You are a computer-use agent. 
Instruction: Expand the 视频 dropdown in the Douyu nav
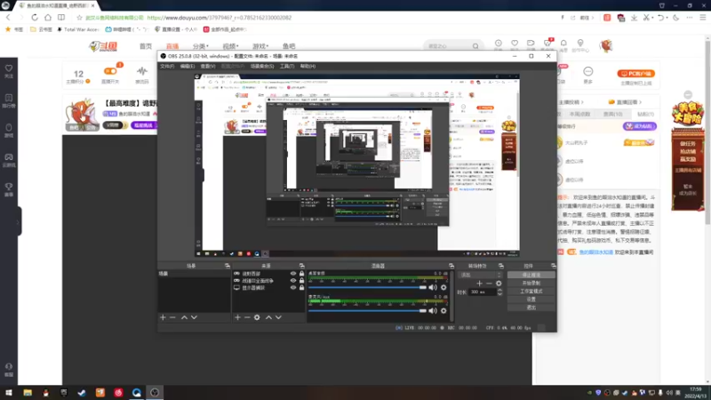230,46
